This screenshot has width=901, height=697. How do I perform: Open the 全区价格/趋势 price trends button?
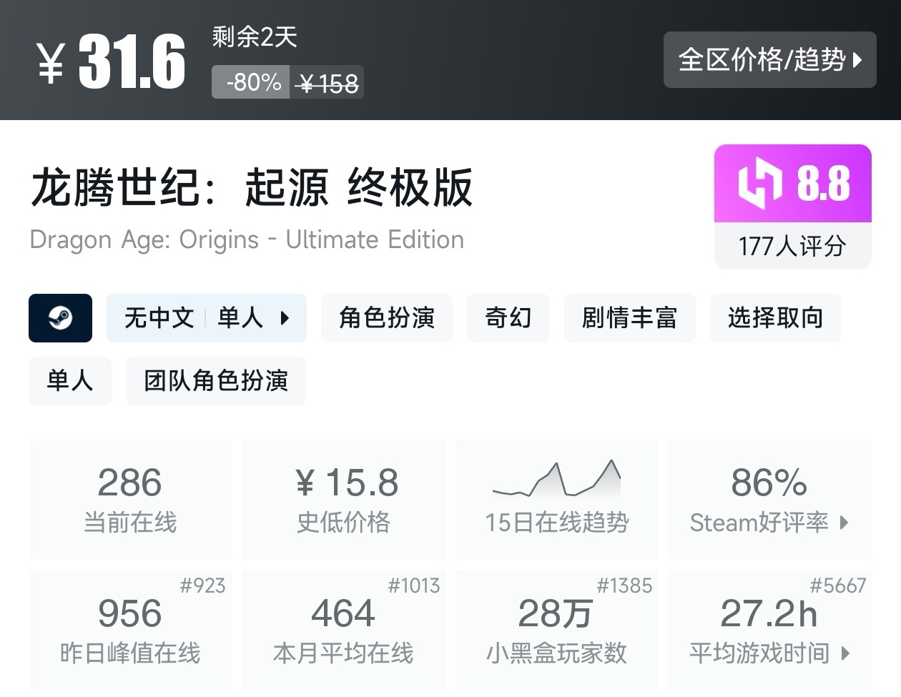coord(769,59)
